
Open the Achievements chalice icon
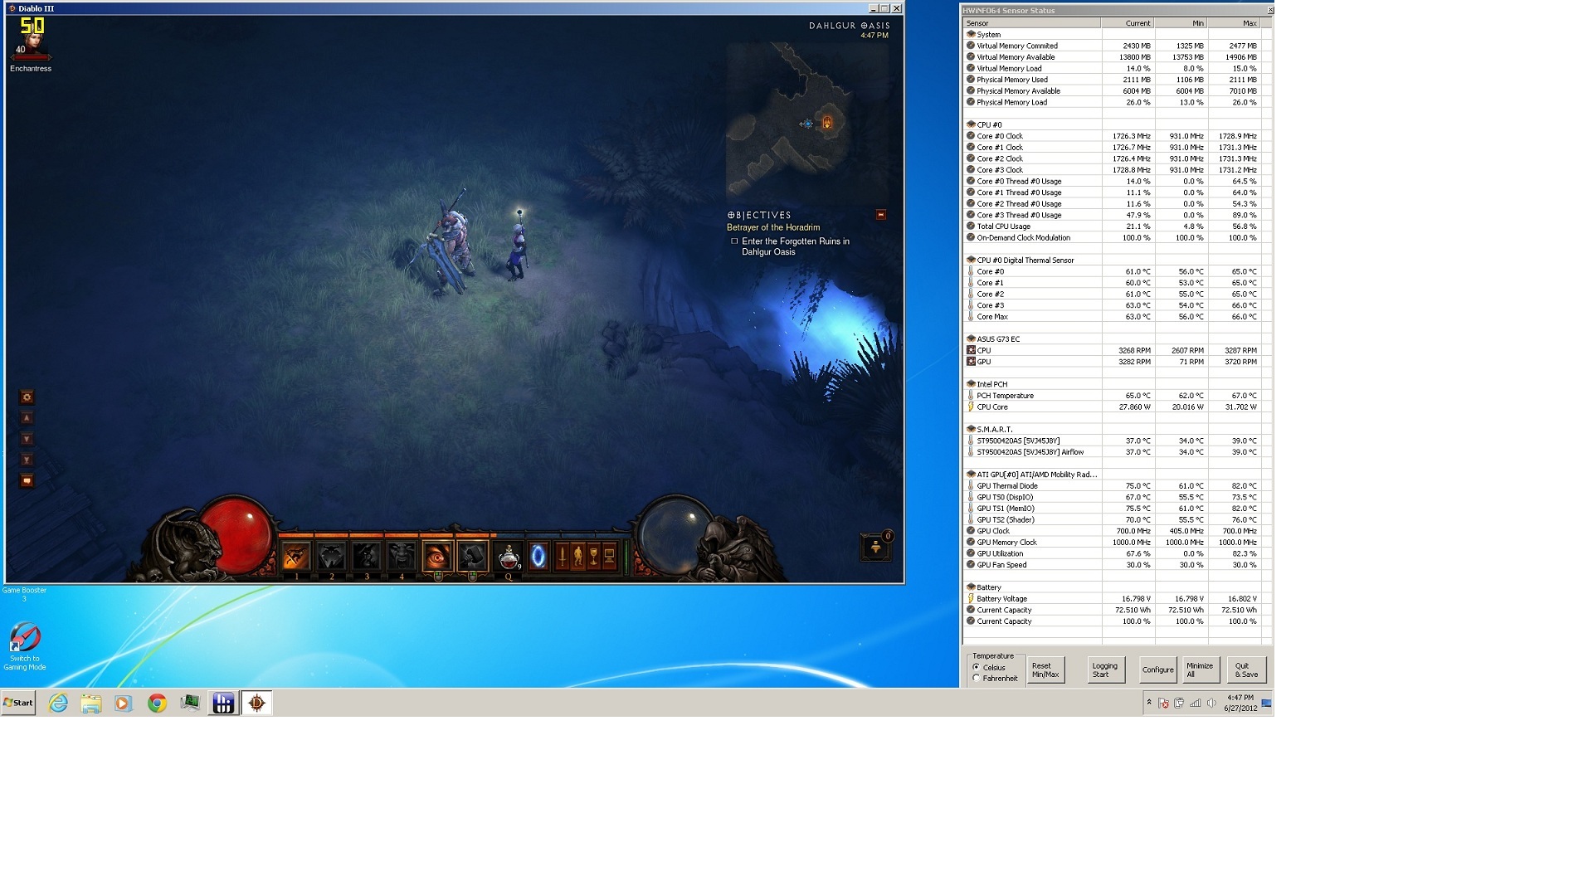[593, 556]
